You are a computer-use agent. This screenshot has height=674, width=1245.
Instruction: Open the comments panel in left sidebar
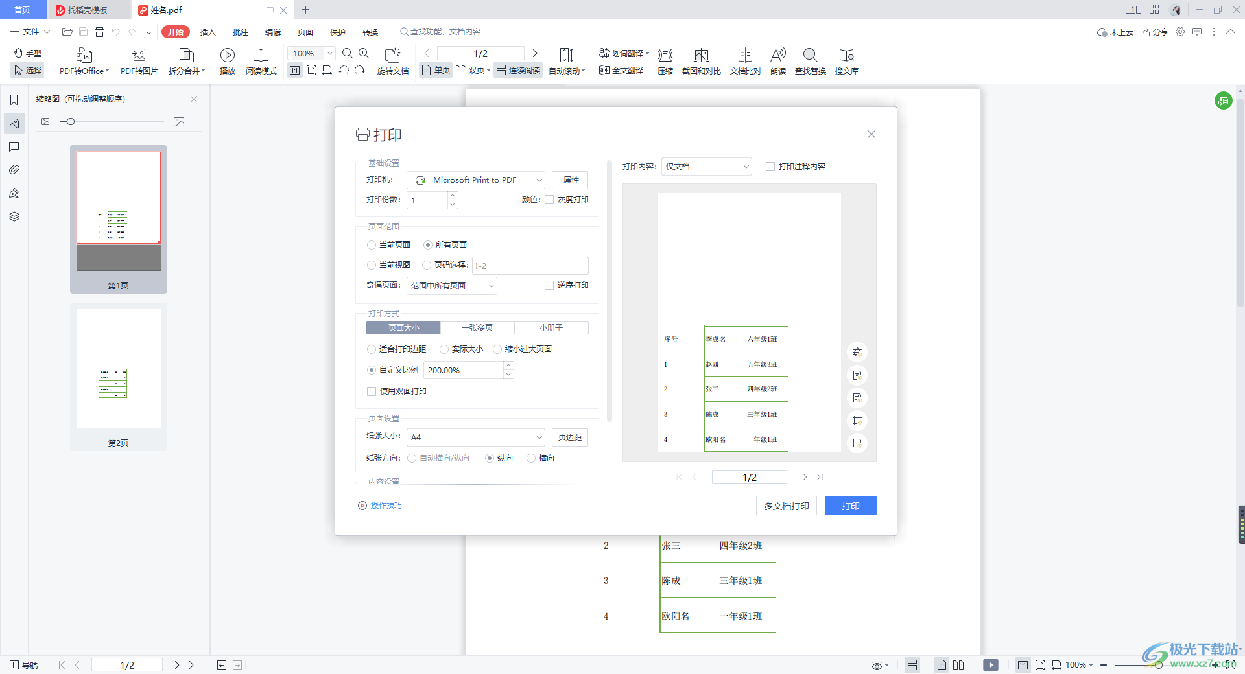pos(14,146)
